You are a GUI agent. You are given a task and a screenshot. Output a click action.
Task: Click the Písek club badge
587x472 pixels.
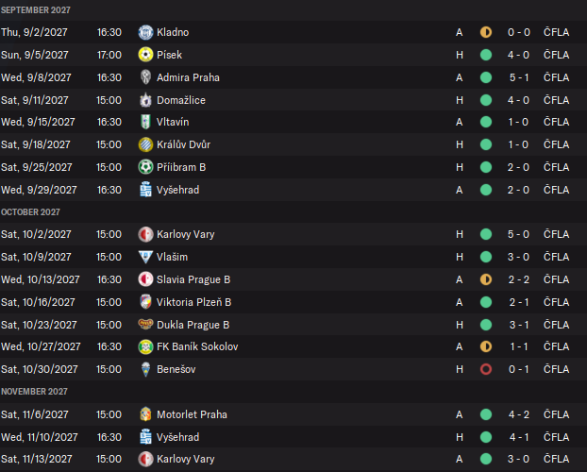(x=145, y=55)
